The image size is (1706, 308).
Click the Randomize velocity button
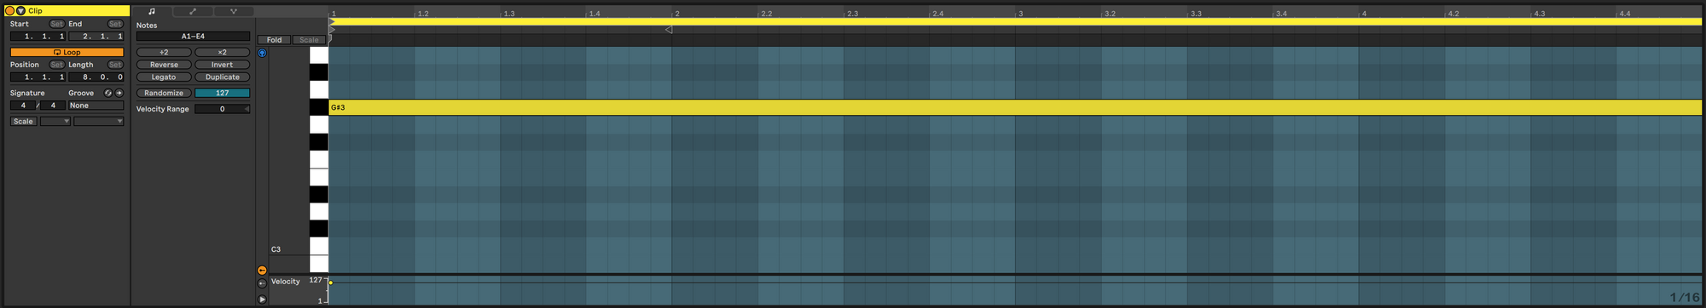(164, 93)
